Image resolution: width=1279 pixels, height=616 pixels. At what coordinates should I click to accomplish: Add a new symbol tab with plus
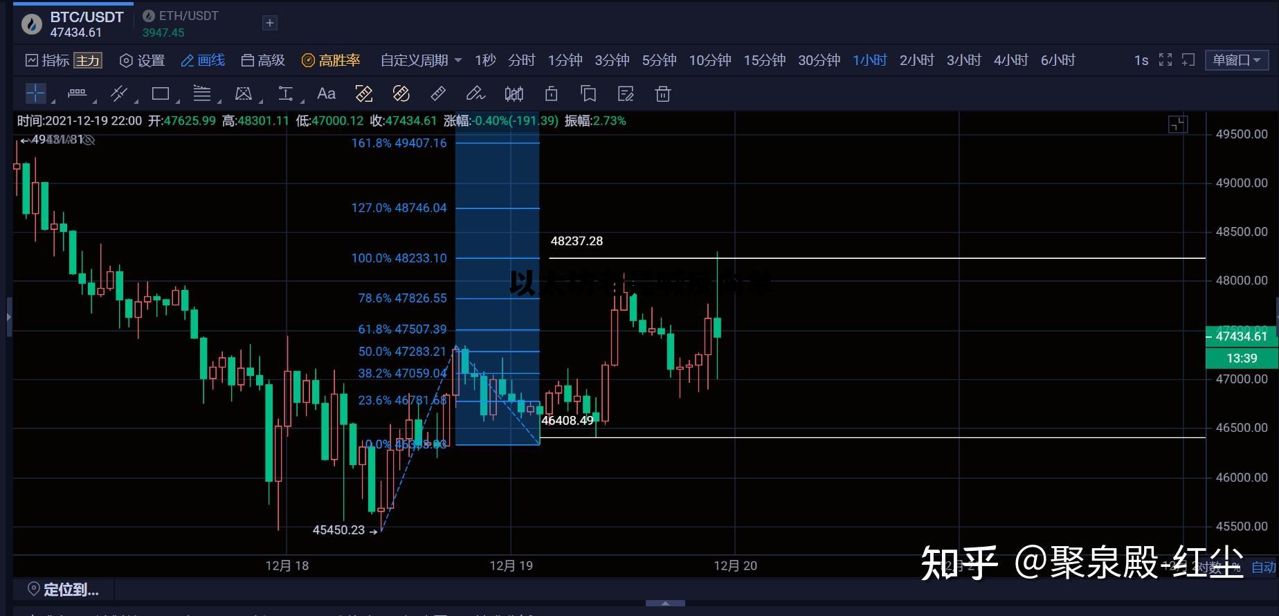click(270, 23)
